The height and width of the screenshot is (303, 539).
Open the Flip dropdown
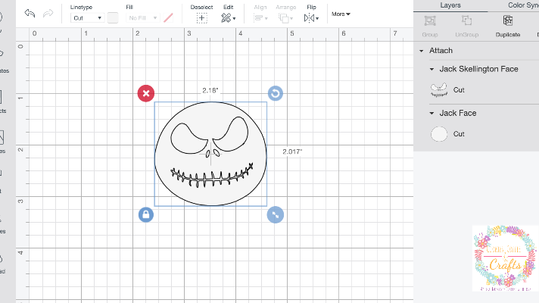click(x=311, y=18)
